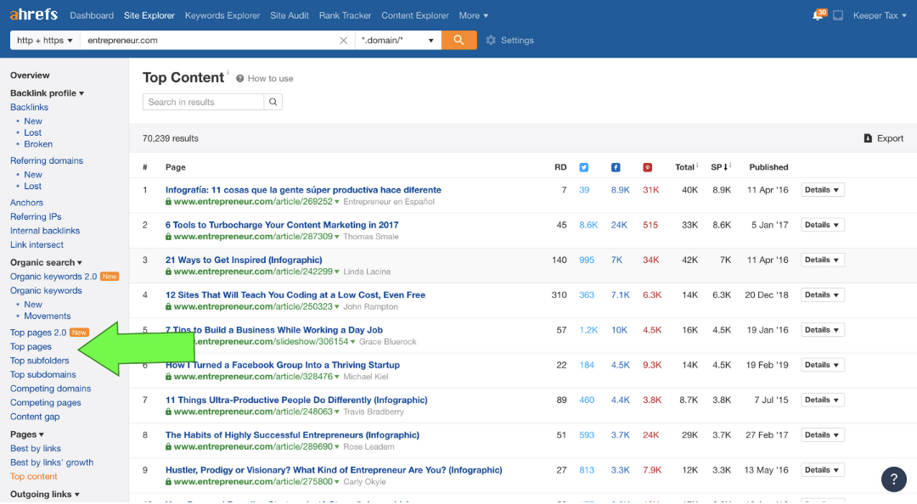Viewport: 917px width, 504px height.
Task: Click search icon beside Search in results
Action: point(273,102)
